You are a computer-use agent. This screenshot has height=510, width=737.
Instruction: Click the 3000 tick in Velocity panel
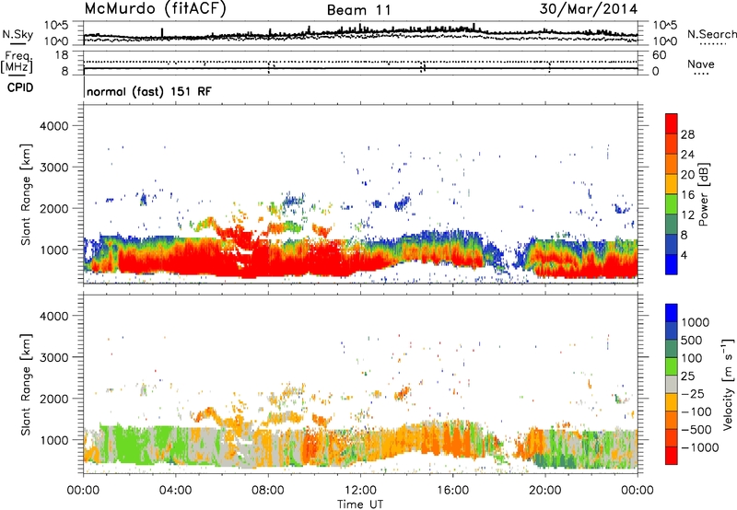coord(54,357)
